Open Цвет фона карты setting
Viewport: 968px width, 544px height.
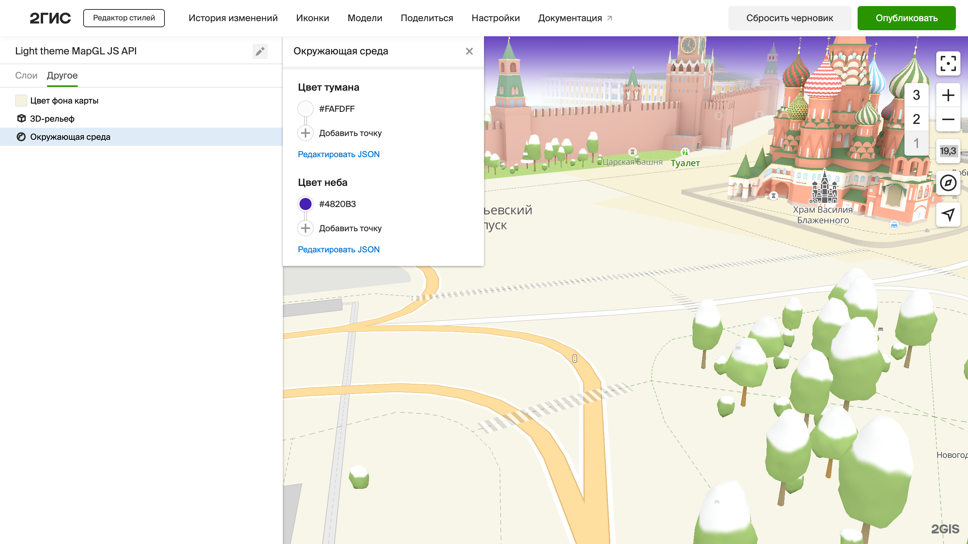click(x=64, y=100)
